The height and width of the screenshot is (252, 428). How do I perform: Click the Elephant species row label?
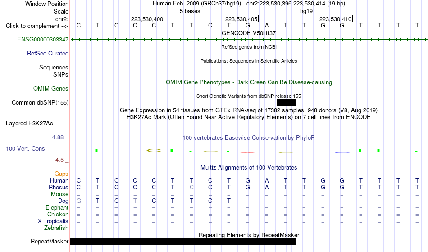57,208
